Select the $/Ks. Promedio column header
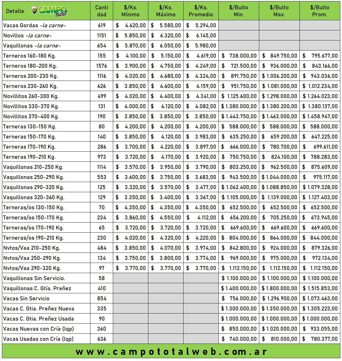The height and width of the screenshot is (361, 342). (x=201, y=11)
